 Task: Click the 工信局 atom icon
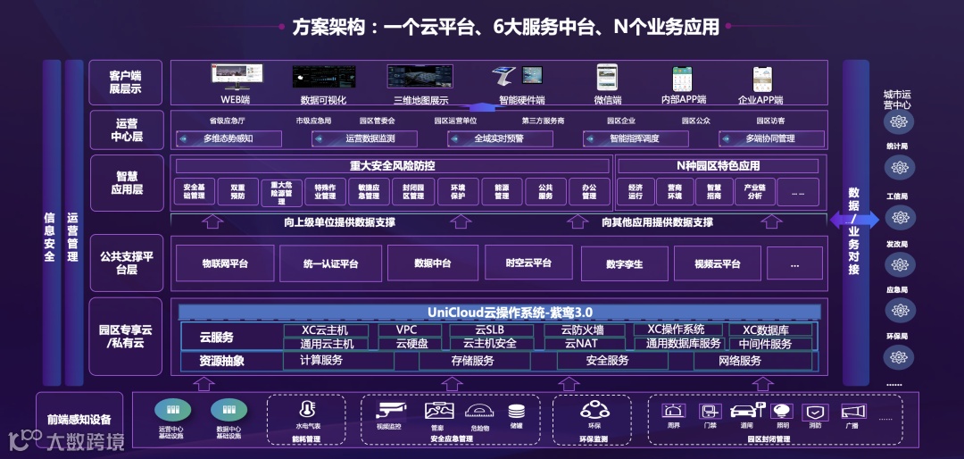pyautogui.click(x=900, y=217)
